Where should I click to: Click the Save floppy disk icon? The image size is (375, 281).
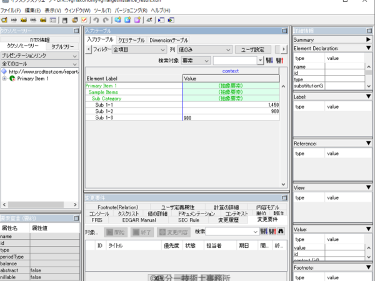tap(65, 20)
